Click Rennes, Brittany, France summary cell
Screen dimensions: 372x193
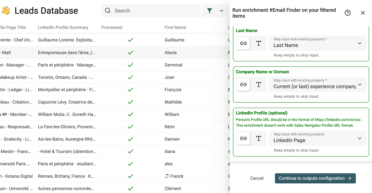[x=66, y=176]
